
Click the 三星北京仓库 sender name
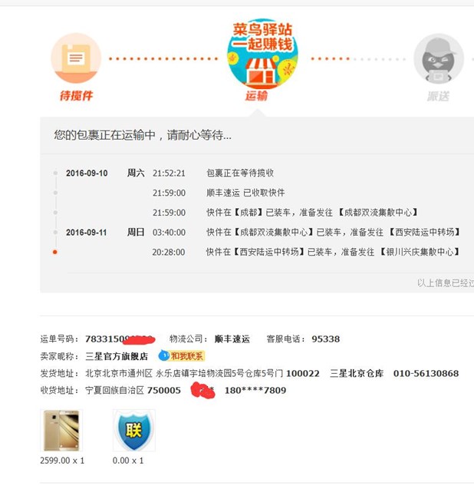tap(357, 373)
